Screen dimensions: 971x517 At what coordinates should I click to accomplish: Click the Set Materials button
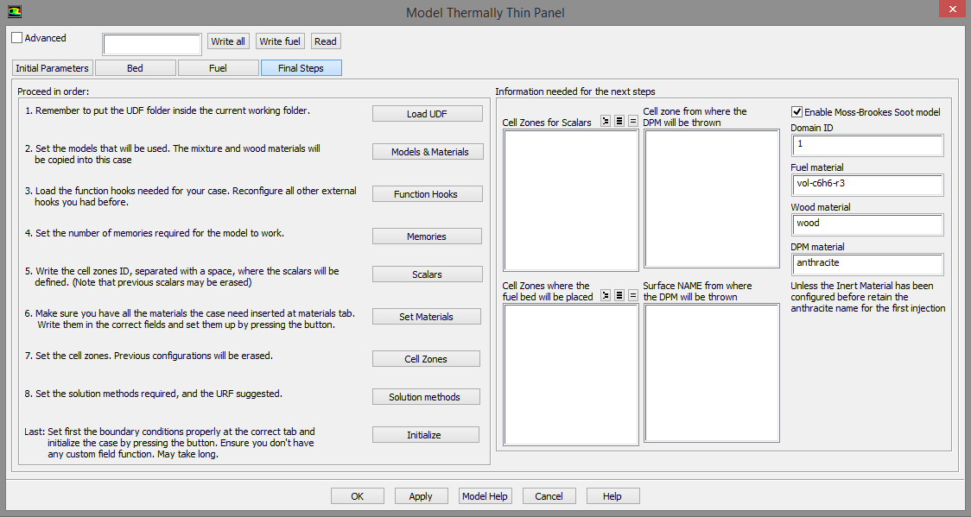click(x=426, y=317)
